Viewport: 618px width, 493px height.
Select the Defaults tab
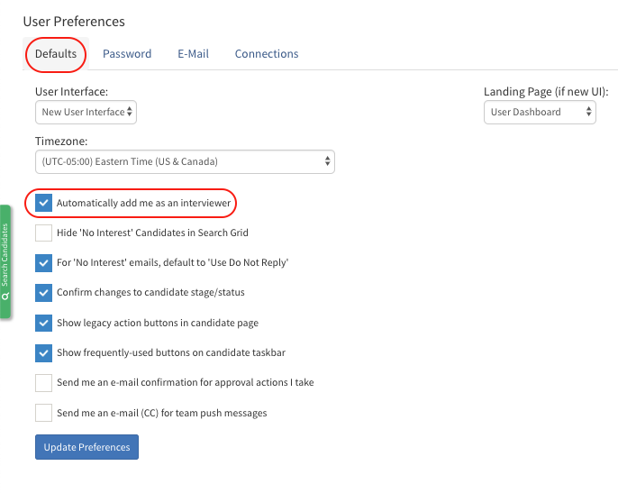pyautogui.click(x=56, y=54)
